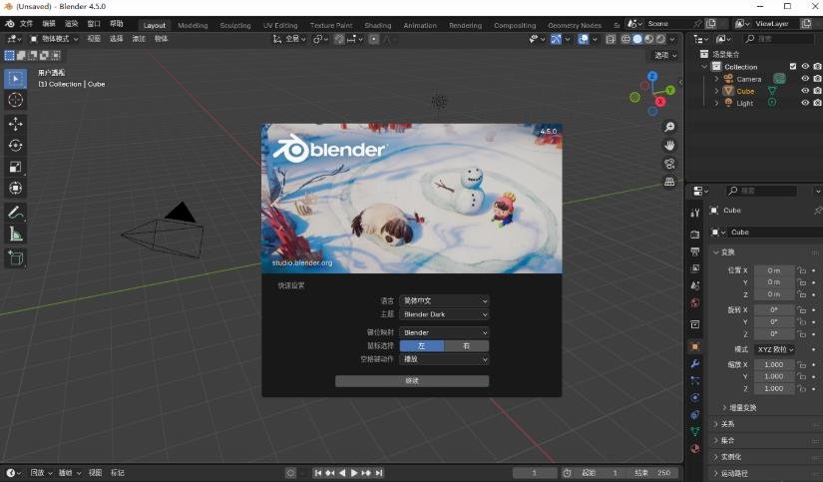Expand the Cube item in outliner

click(x=716, y=91)
